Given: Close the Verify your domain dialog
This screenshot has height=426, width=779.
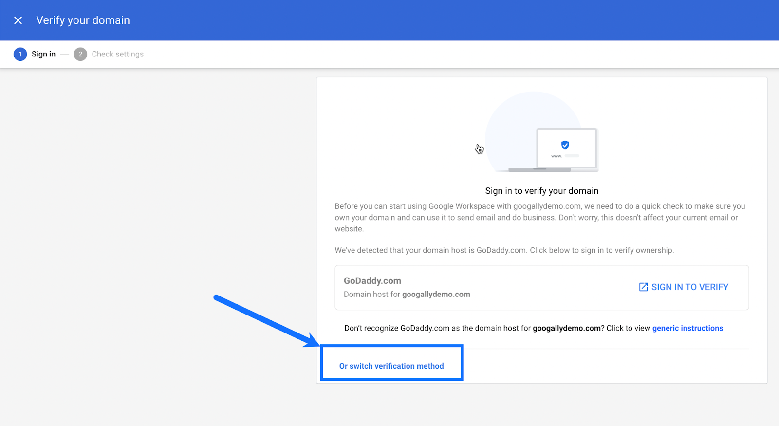Looking at the screenshot, I should [x=18, y=20].
